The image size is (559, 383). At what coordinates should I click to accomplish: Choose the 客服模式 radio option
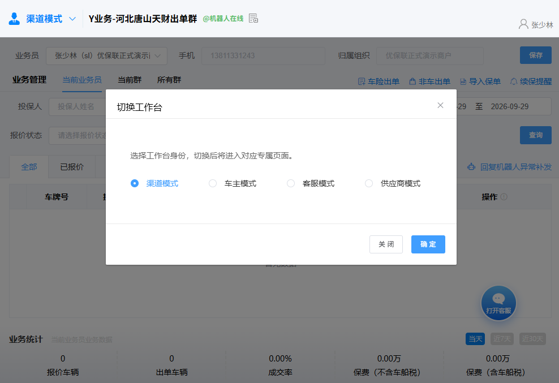291,183
